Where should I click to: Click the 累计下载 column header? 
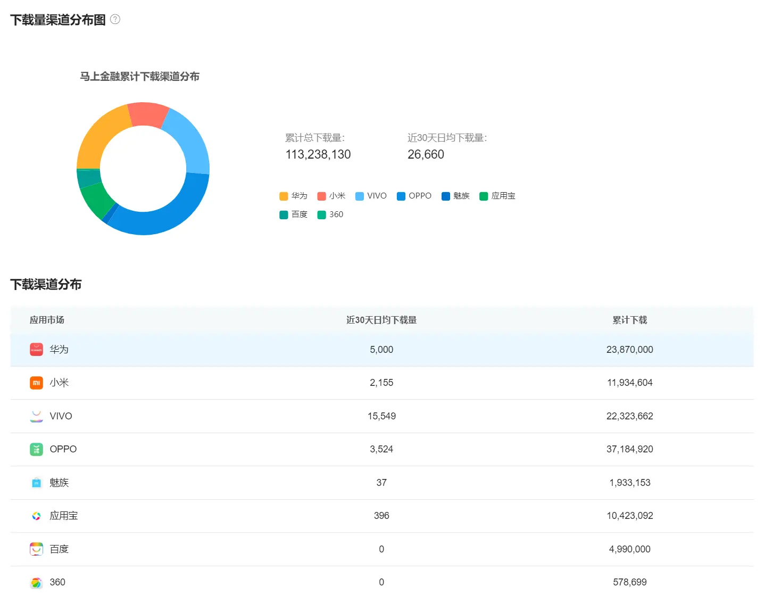pos(629,320)
